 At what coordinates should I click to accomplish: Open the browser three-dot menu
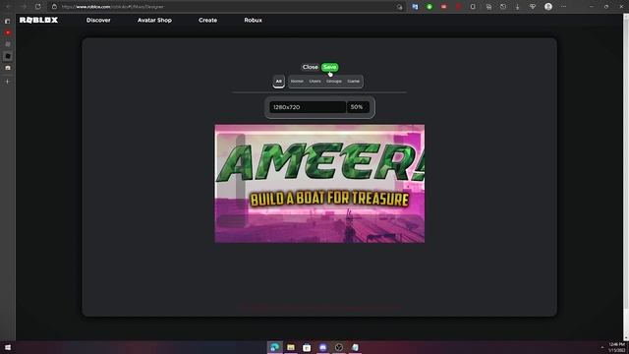563,7
